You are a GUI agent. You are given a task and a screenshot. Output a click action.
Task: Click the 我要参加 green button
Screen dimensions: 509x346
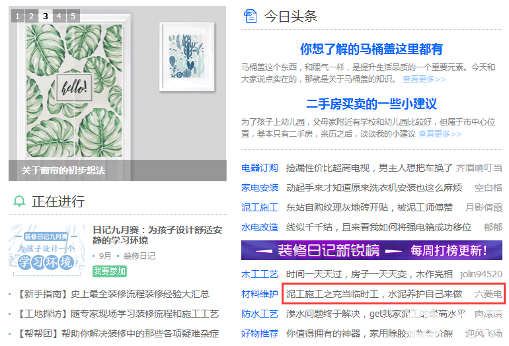(110, 271)
